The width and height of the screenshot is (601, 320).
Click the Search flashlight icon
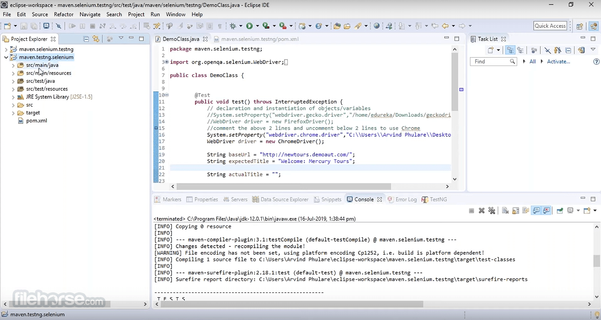click(358, 26)
